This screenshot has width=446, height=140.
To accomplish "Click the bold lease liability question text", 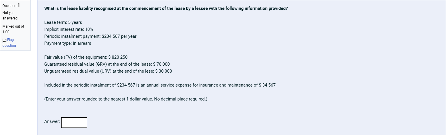I will [x=166, y=8].
